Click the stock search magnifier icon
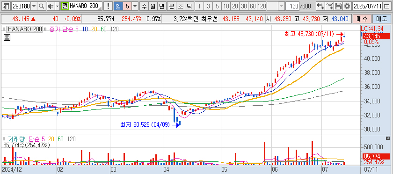Screen dimensions: 393x174 tap(42, 6)
